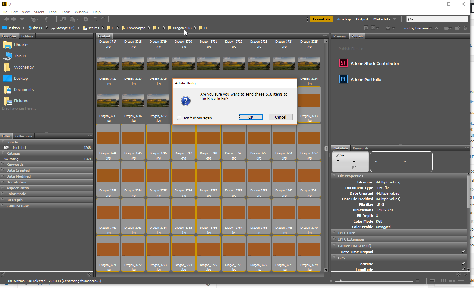Click the Adobe Portfolio icon

tap(343, 79)
